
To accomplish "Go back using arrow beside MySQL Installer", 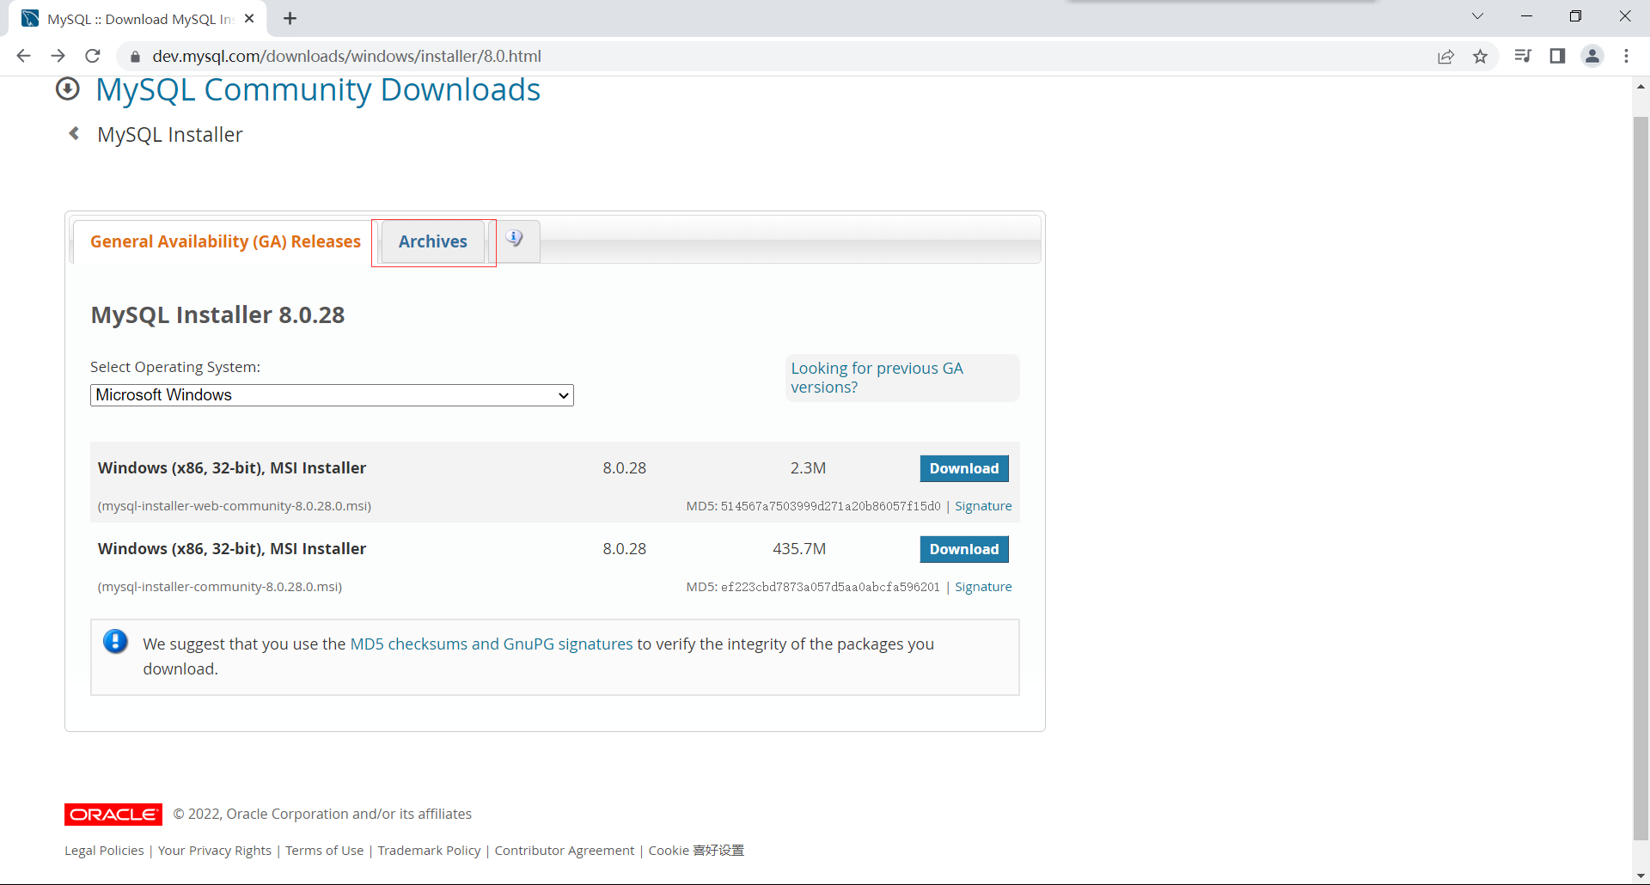I will tap(75, 134).
